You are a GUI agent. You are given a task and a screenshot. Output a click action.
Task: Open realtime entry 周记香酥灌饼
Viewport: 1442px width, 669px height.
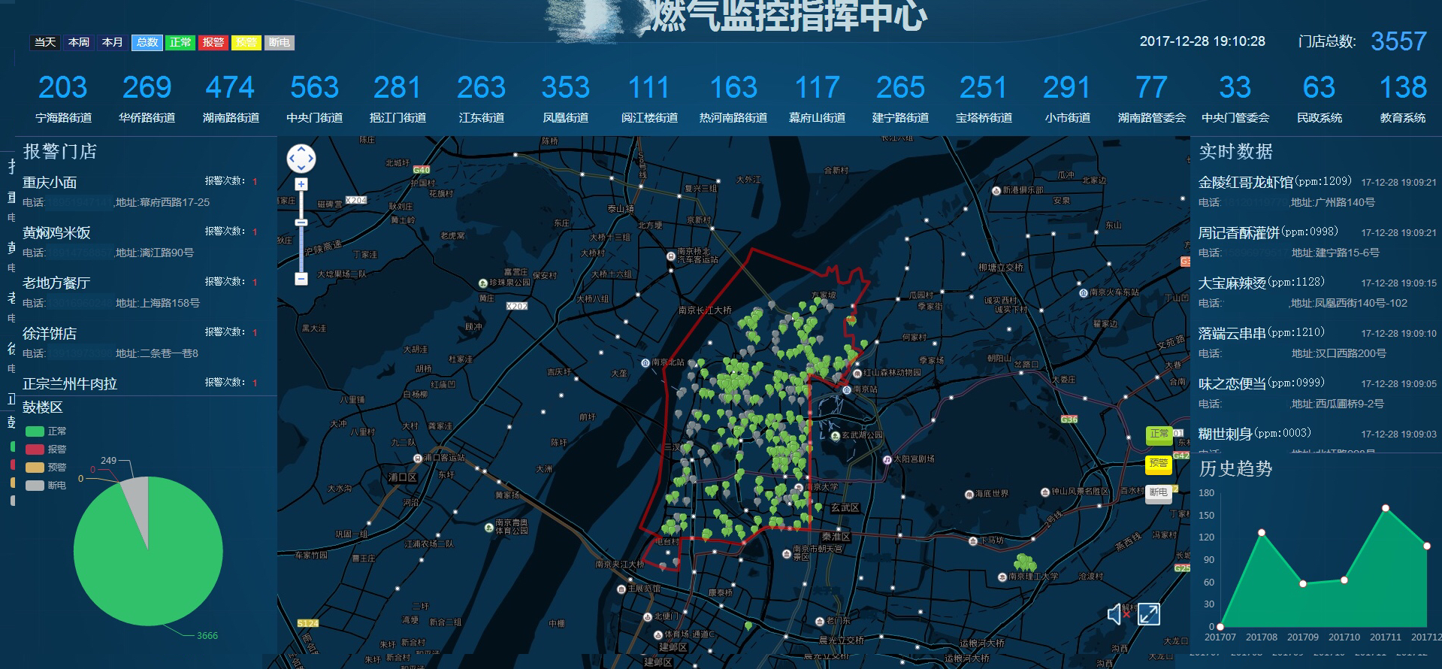[x=1239, y=232]
